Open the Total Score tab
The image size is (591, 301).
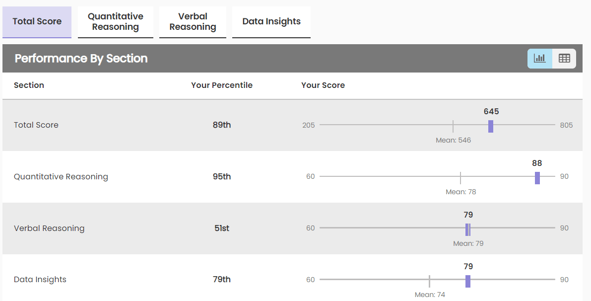(37, 21)
